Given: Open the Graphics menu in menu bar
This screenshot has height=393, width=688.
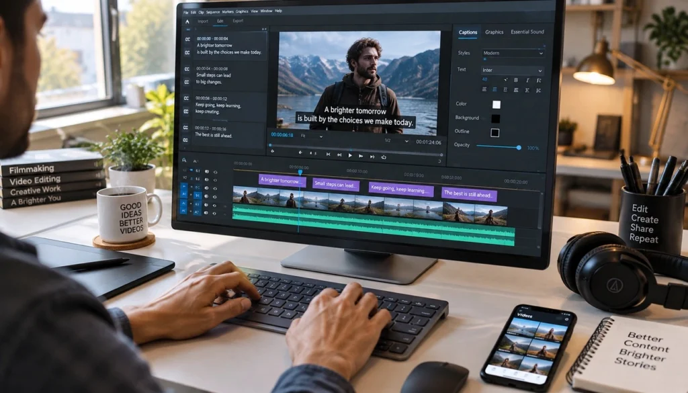Looking at the screenshot, I should click(x=242, y=11).
